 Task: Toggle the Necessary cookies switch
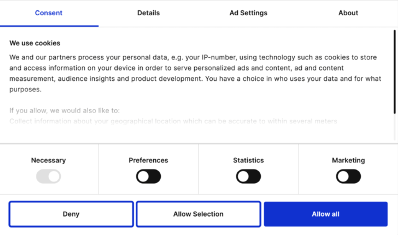[x=48, y=177]
